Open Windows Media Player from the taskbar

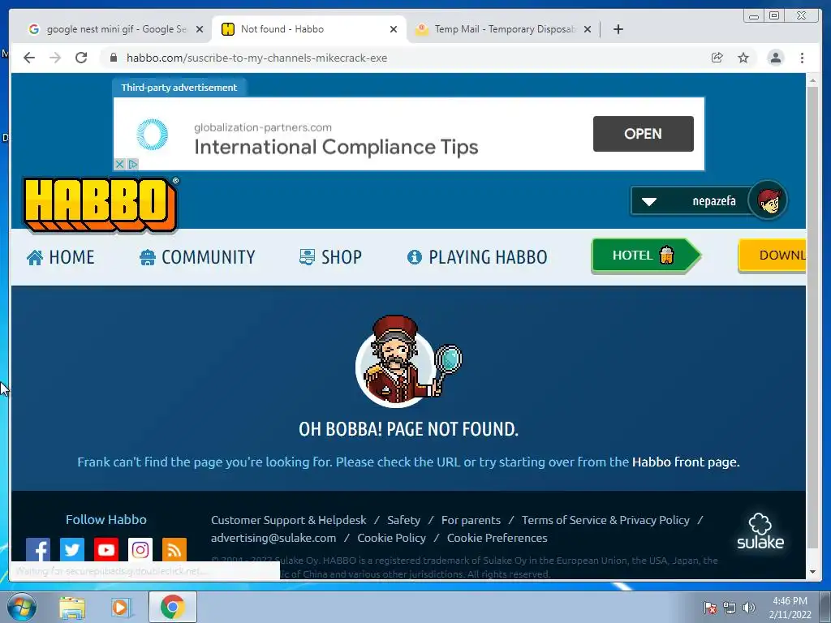pos(121,608)
